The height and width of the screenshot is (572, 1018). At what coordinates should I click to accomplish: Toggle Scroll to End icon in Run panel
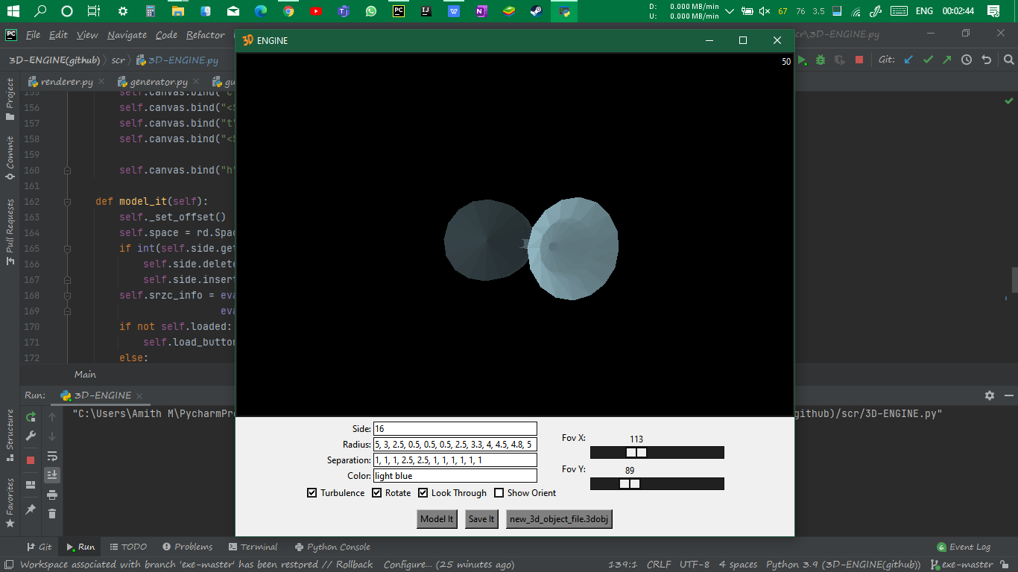click(52, 474)
